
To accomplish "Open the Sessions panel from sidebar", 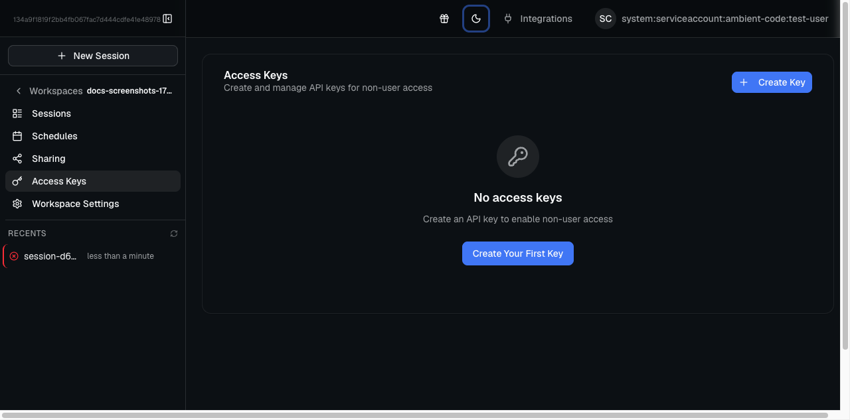I will click(x=51, y=113).
